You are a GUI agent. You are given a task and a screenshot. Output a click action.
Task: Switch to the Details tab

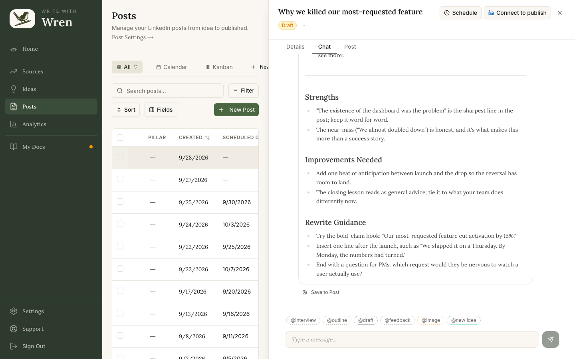[x=295, y=47]
